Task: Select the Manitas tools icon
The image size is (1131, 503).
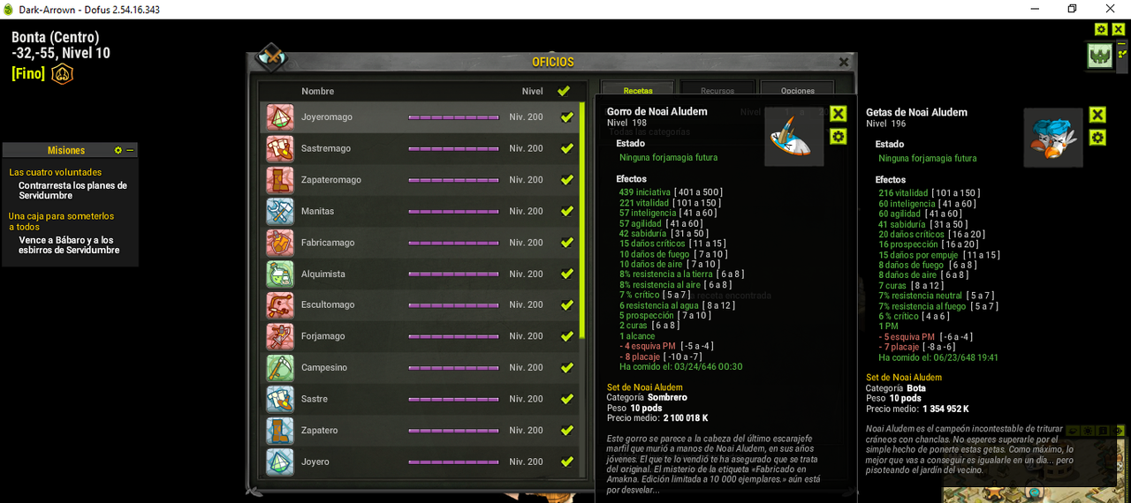Action: 280,211
